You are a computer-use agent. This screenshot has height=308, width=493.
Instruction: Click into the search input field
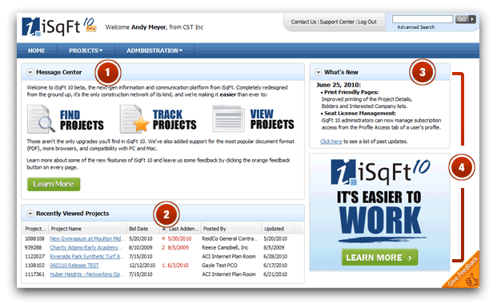tap(423, 19)
